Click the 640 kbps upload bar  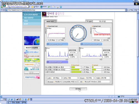97,67
